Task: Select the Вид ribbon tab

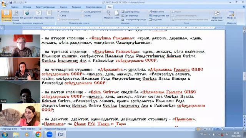Action: click(x=109, y=7)
